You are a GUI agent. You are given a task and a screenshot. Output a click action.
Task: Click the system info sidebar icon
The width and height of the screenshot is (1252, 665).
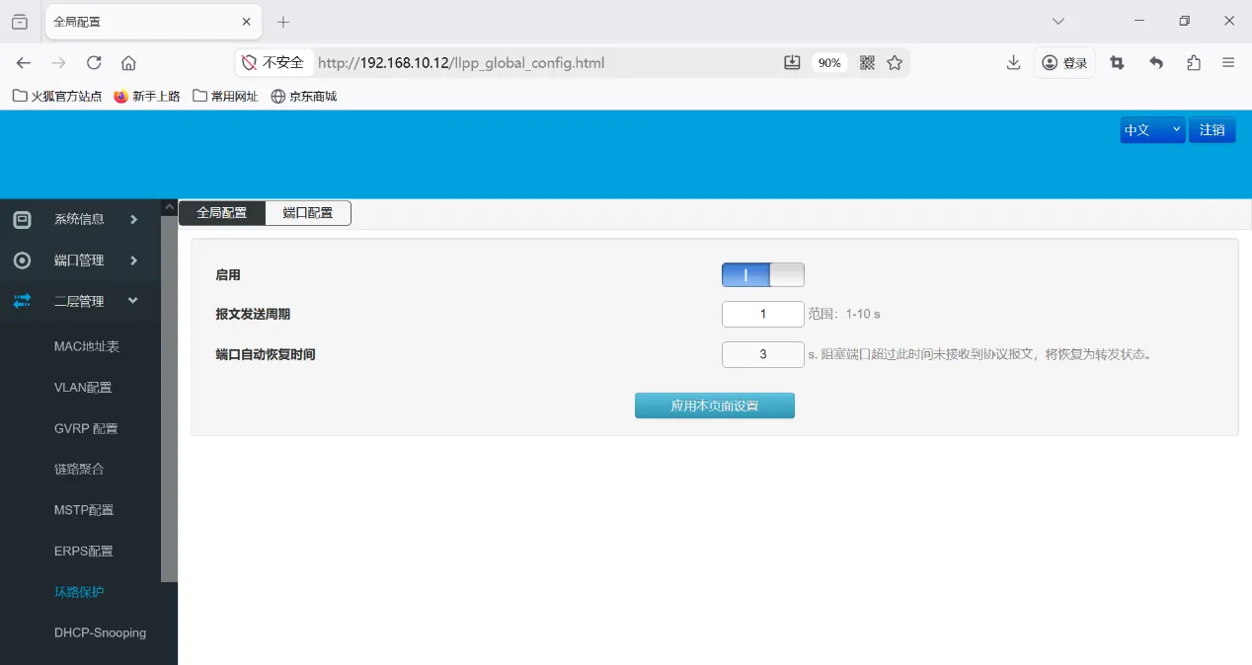pyautogui.click(x=22, y=219)
